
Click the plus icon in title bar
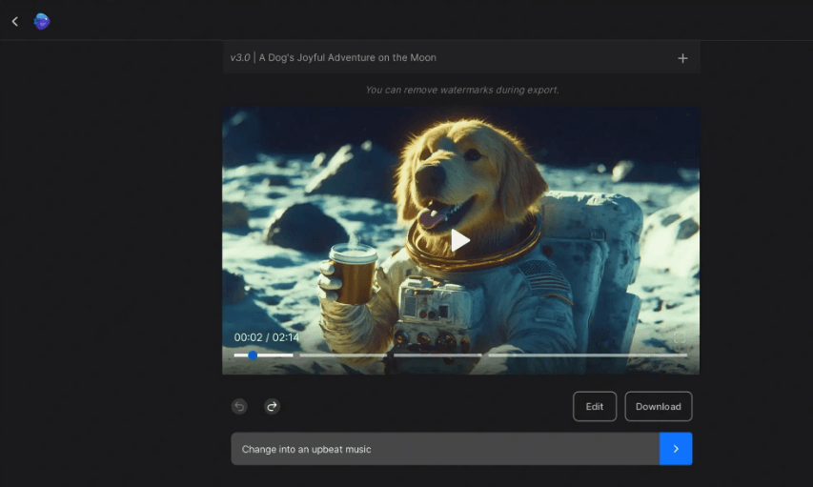682,58
